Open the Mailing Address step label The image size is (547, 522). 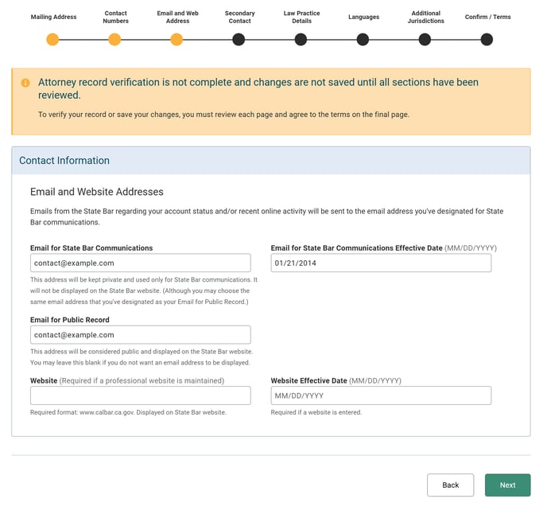tap(53, 17)
